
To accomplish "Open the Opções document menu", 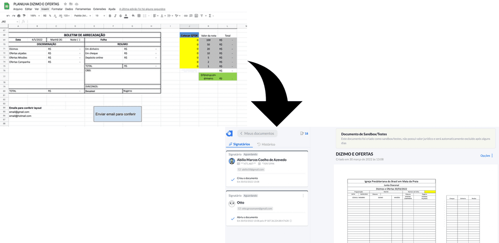I will tap(487, 156).
